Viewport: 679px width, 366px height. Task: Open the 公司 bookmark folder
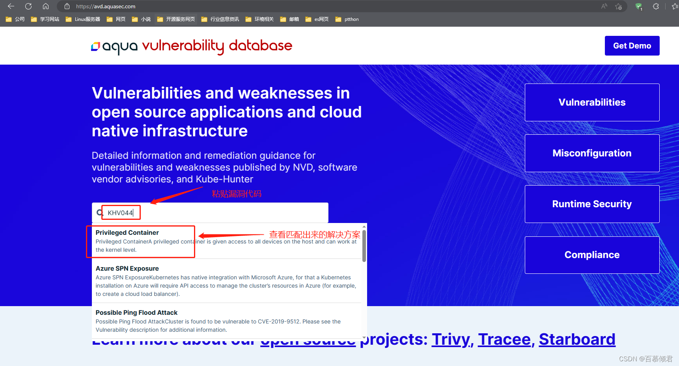[15, 19]
